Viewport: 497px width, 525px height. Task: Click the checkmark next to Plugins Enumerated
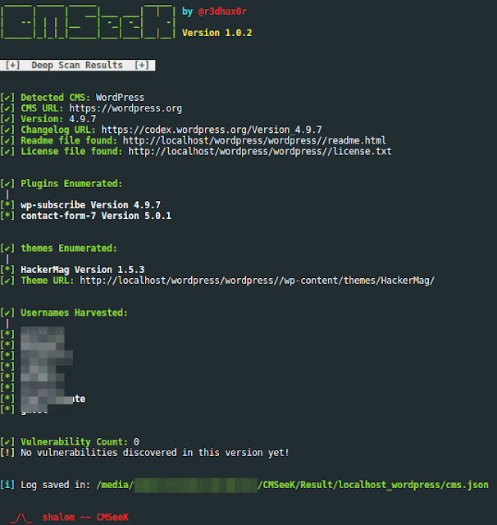pos(7,184)
